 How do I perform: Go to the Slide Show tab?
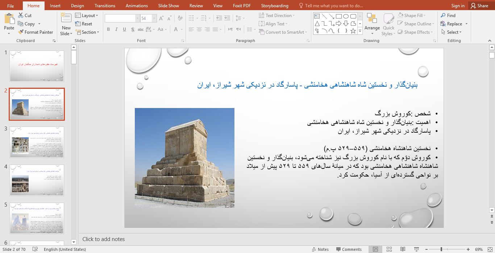pyautogui.click(x=169, y=5)
